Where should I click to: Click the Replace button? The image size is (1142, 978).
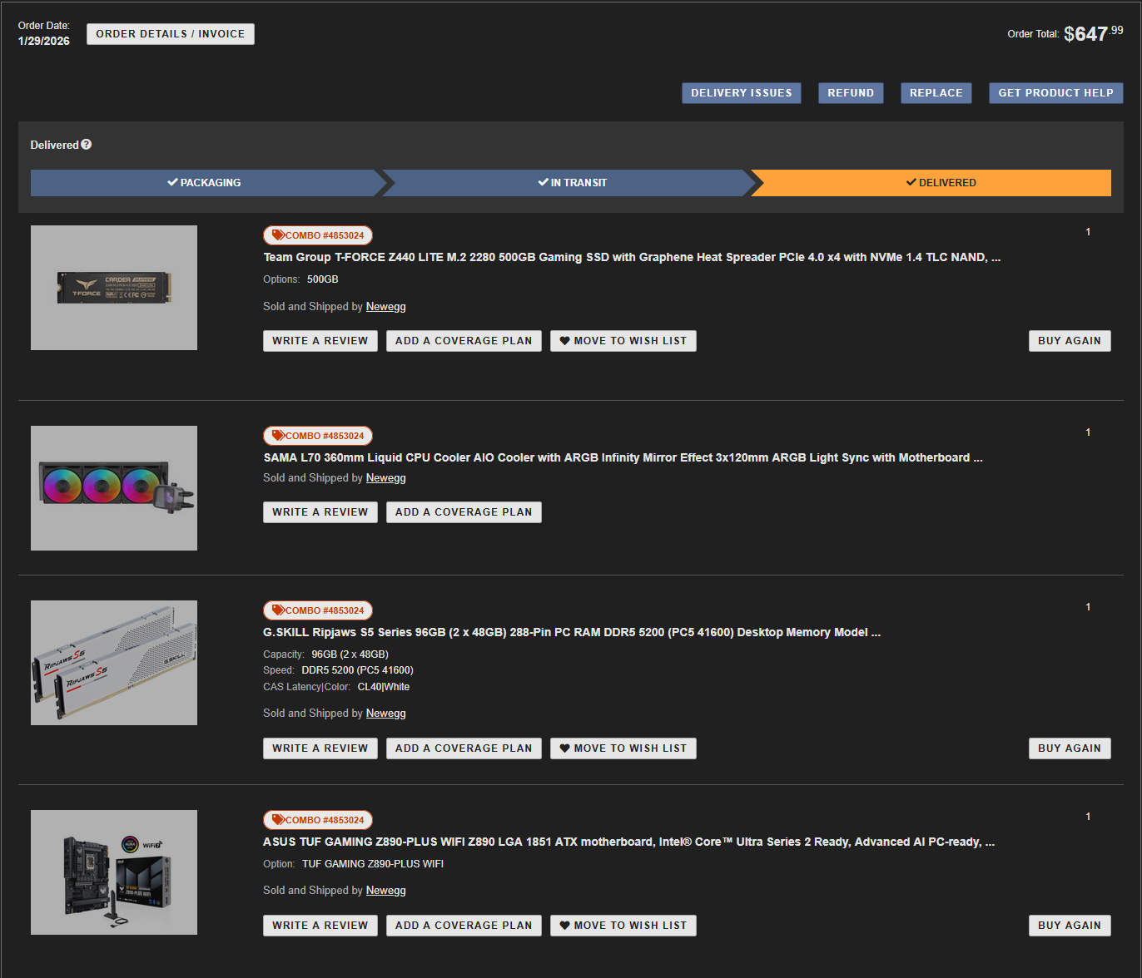coord(936,93)
